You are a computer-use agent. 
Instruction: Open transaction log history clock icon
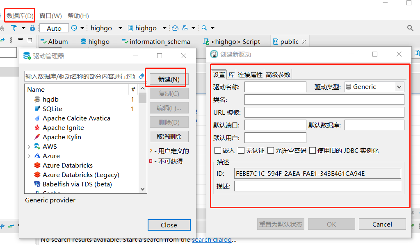click(74, 28)
